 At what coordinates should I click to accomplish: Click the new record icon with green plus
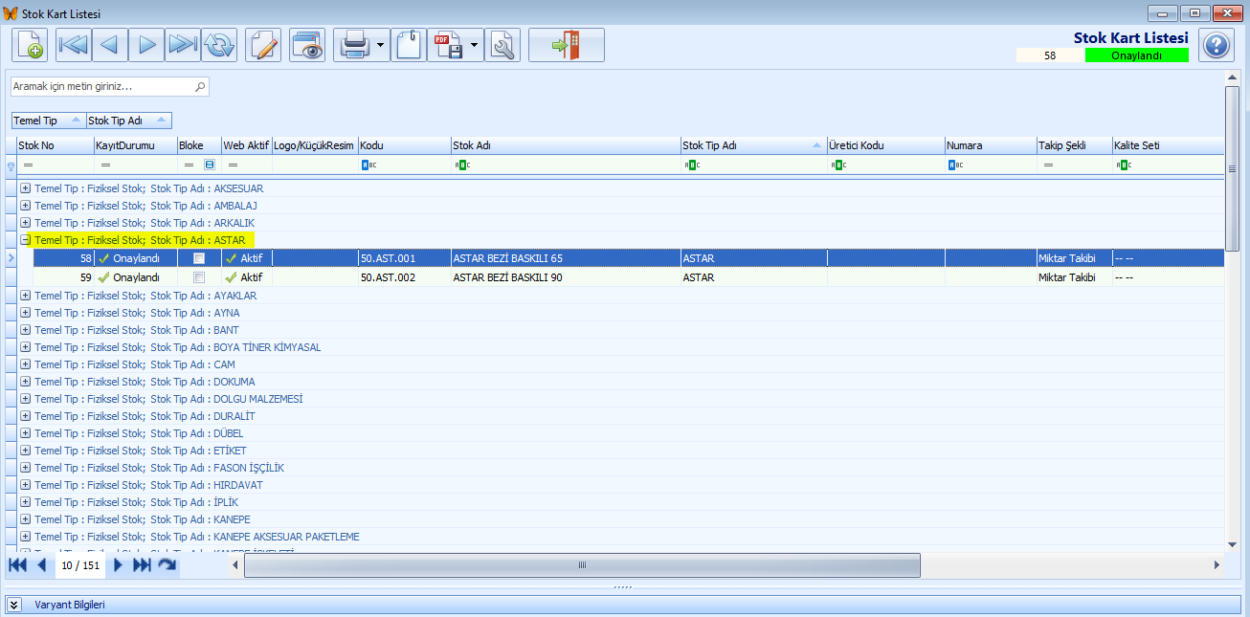[30, 45]
